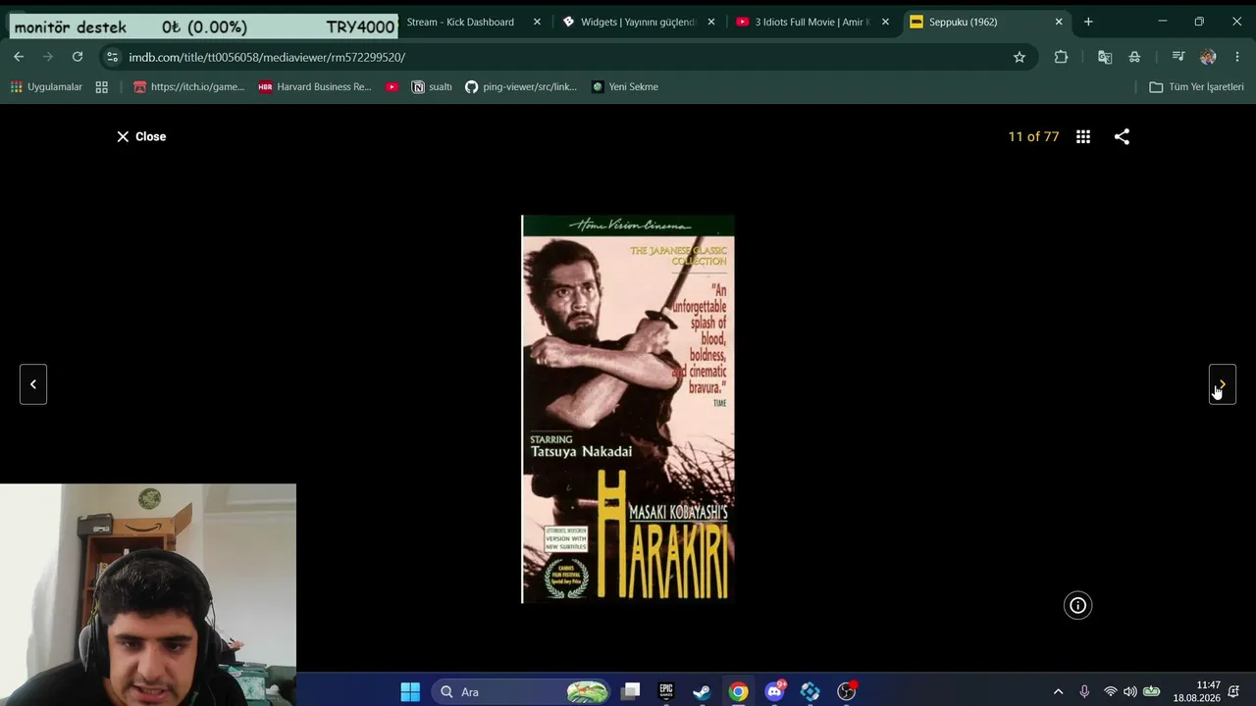Show hidden system tray icons
The width and height of the screenshot is (1256, 706).
[1058, 692]
